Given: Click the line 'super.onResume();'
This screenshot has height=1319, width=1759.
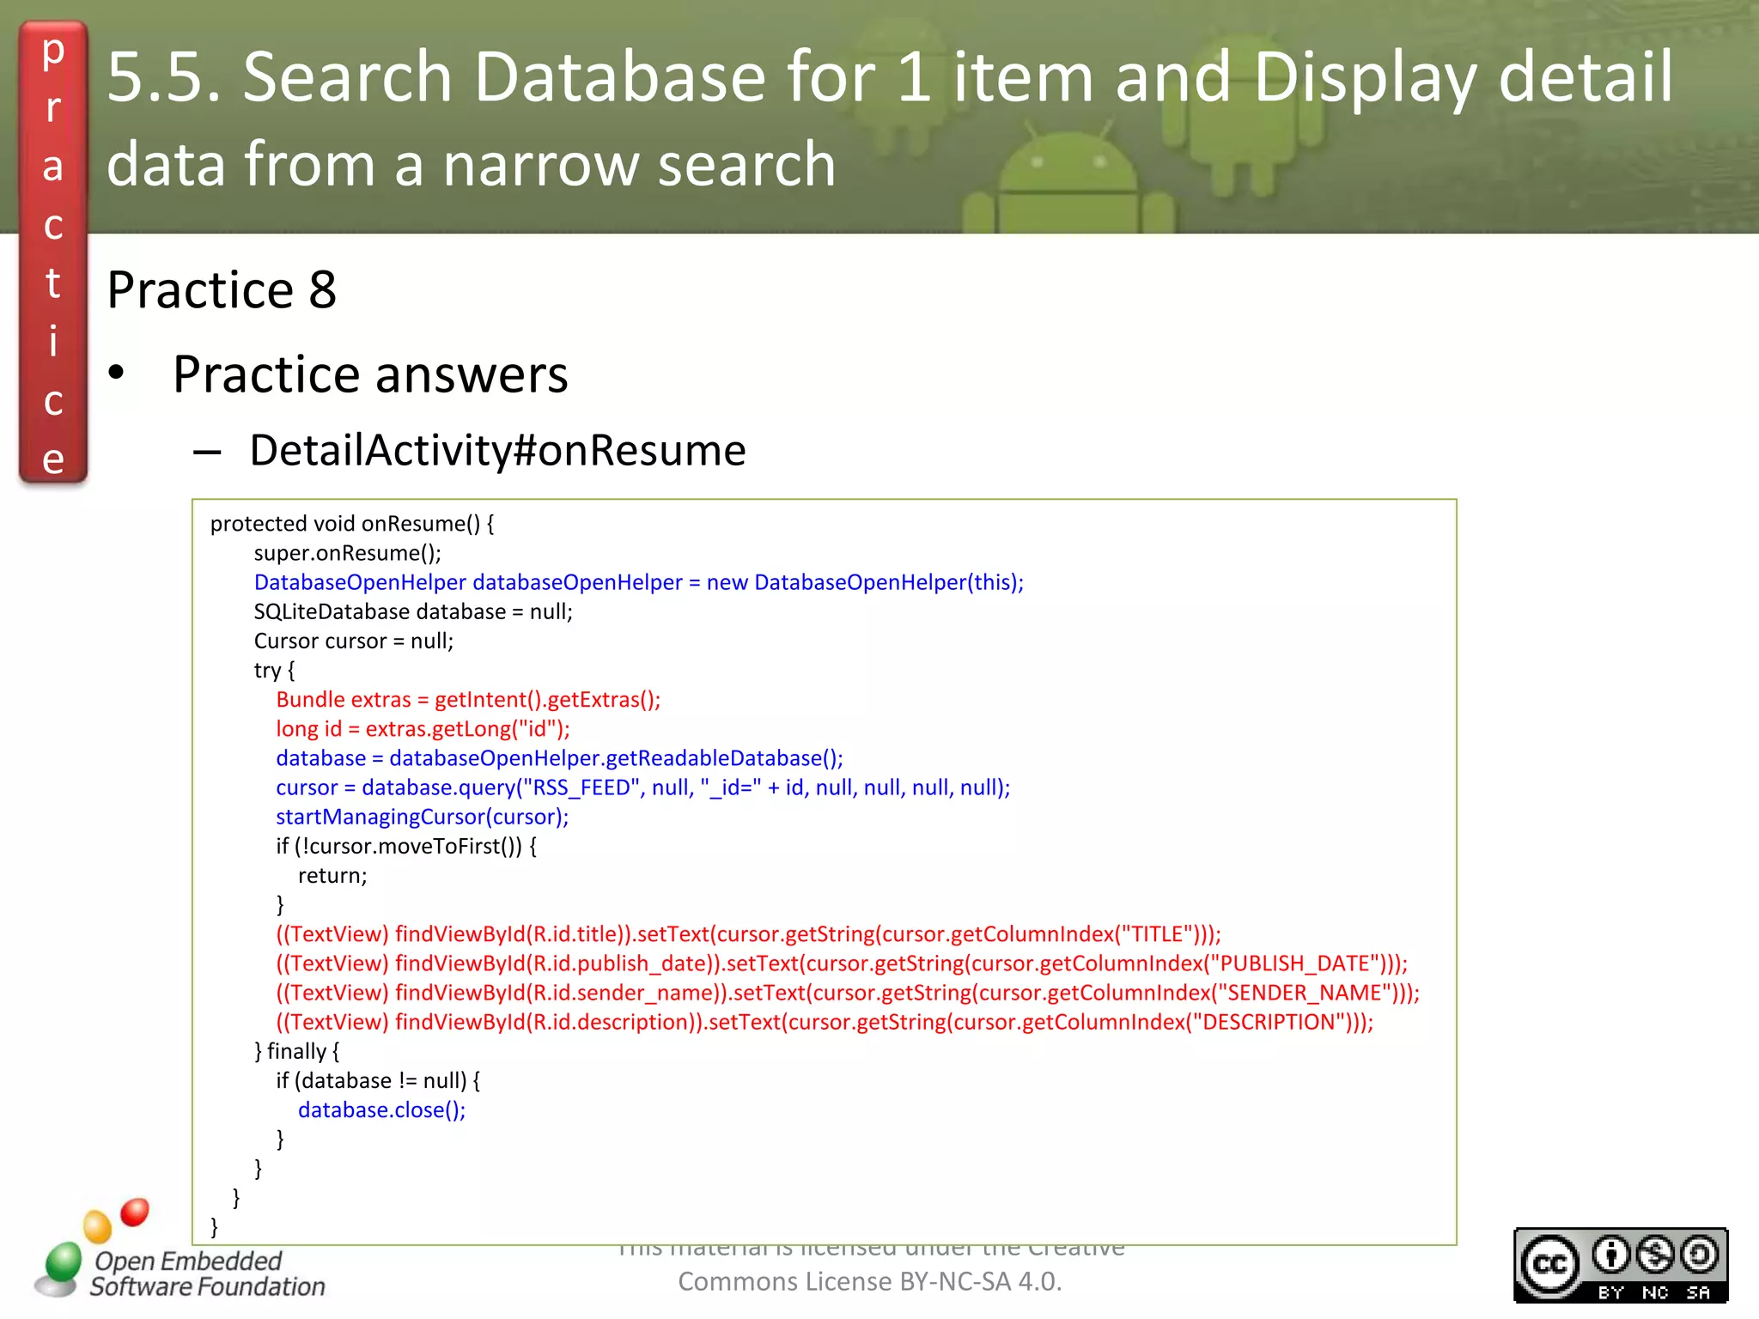Looking at the screenshot, I should click(348, 553).
